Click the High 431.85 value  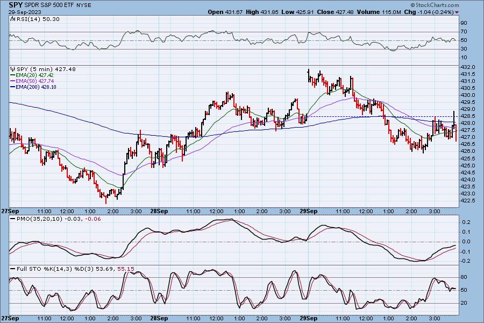tap(262, 12)
